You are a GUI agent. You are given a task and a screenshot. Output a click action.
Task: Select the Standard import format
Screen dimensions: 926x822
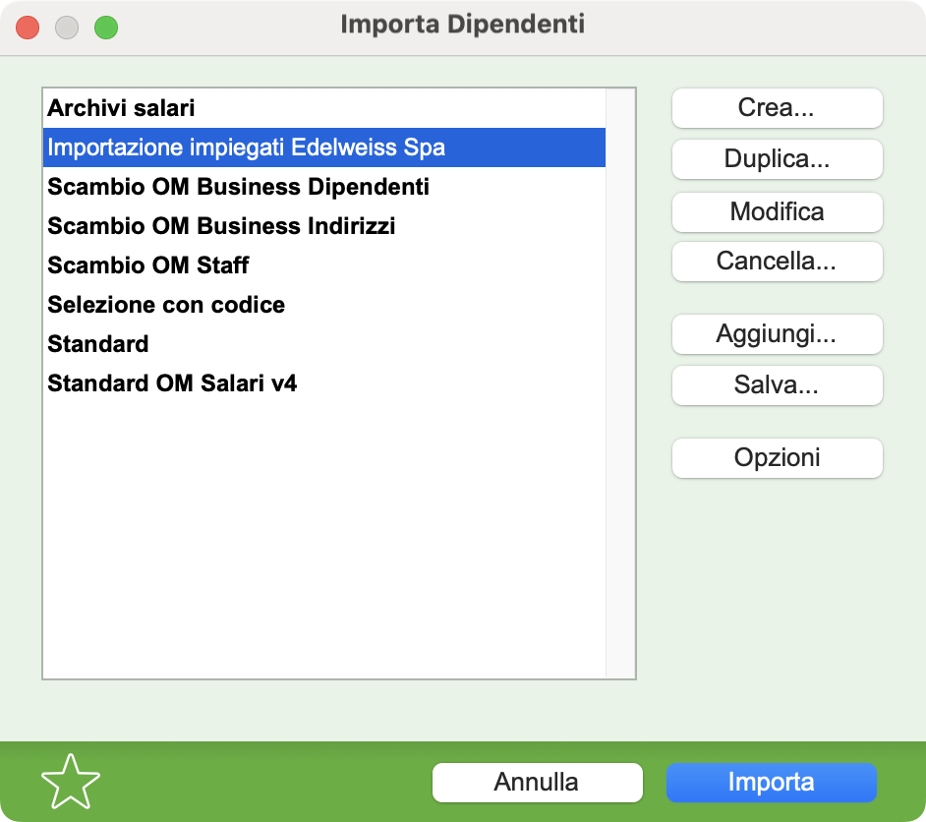click(x=324, y=344)
